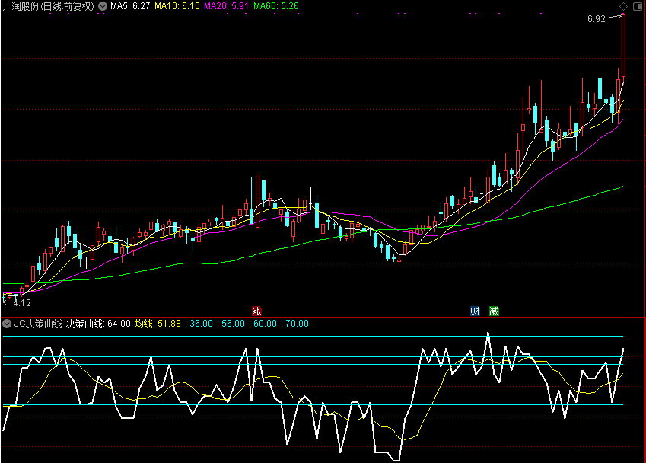The height and width of the screenshot is (463, 646).
Task: Click the blue 财 event marker
Action: pyautogui.click(x=475, y=311)
